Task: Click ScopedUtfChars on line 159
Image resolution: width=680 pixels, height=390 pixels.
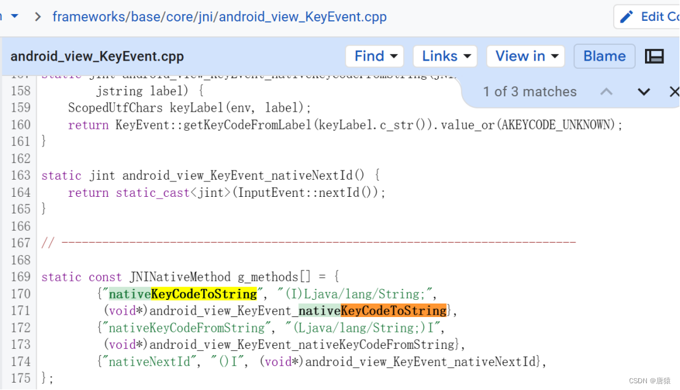Action: 115,108
